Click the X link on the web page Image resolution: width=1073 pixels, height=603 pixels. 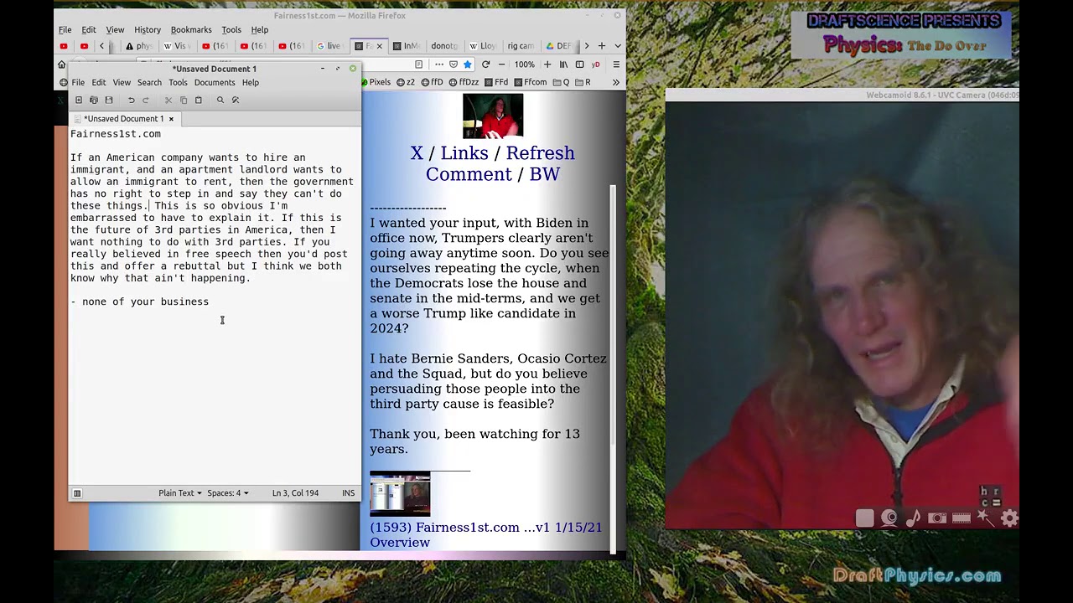pos(417,153)
